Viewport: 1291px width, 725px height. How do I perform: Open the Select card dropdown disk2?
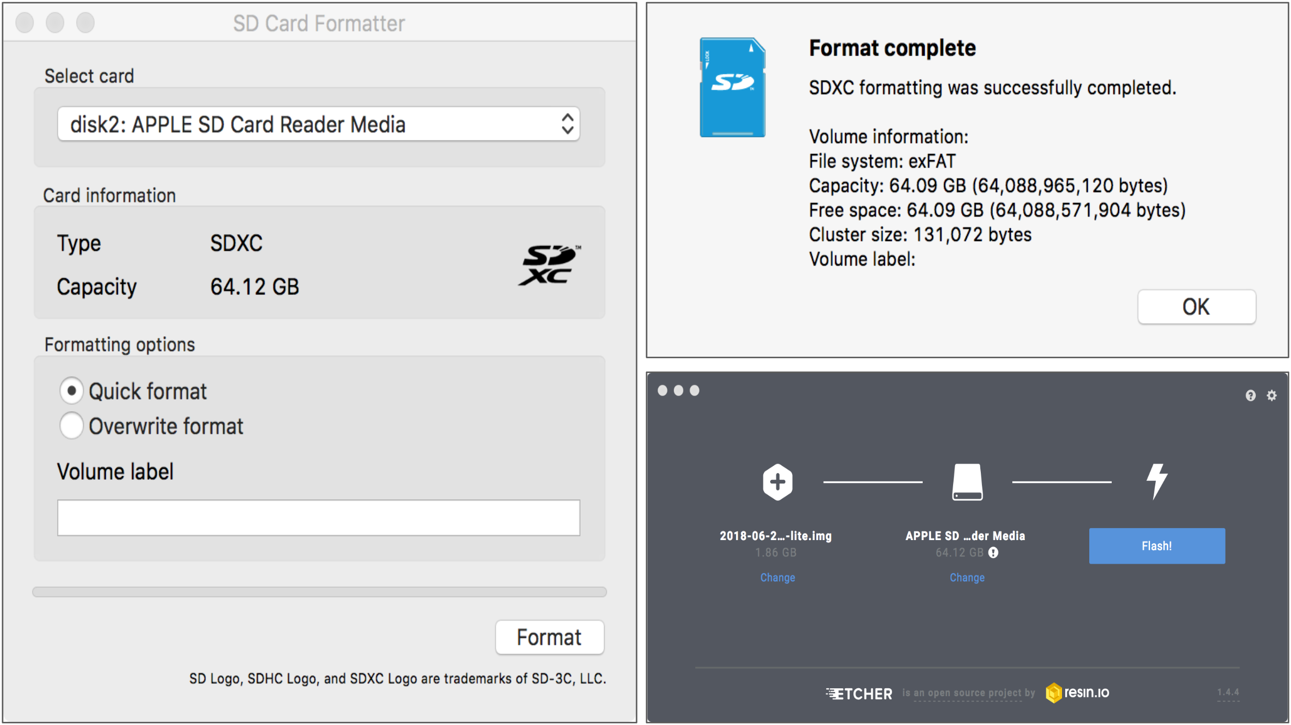(x=319, y=124)
